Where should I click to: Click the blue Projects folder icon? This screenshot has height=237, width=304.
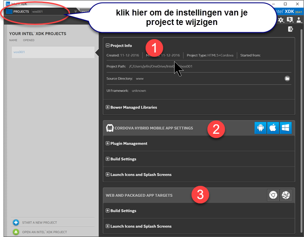coord(8,11)
